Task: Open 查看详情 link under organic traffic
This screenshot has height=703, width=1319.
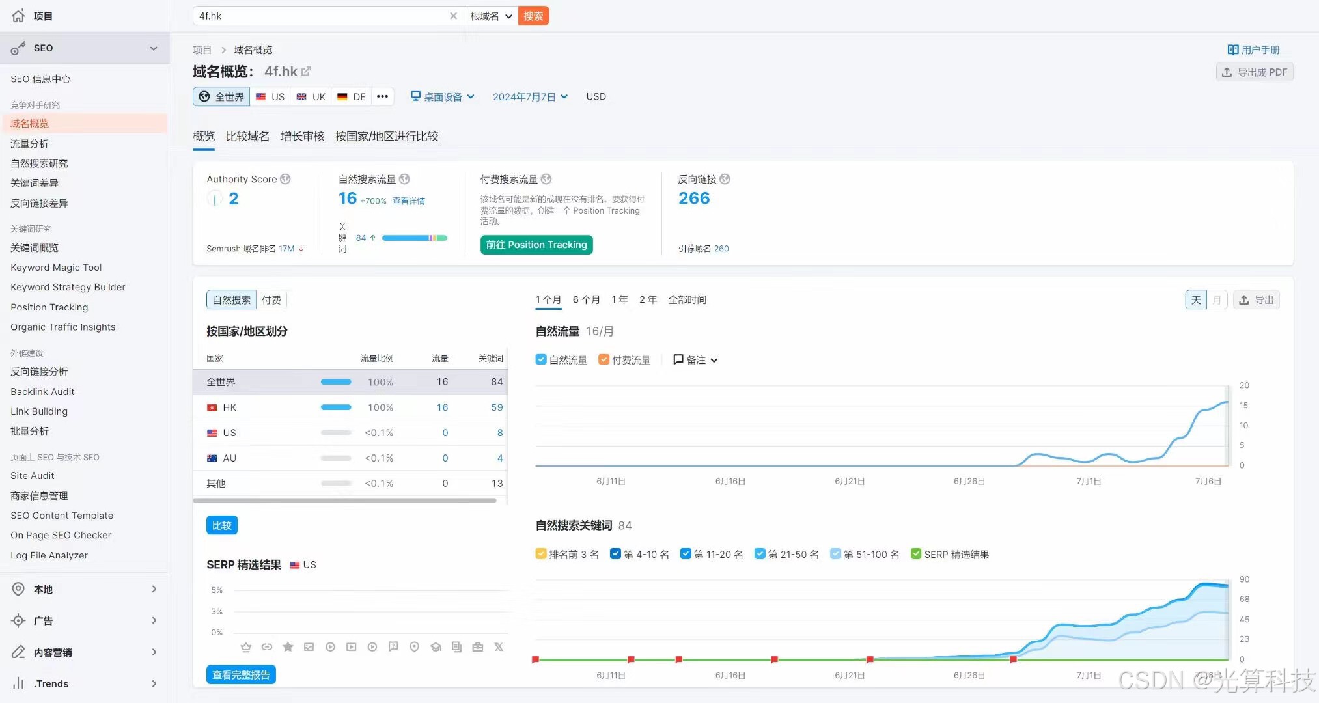Action: (x=409, y=201)
